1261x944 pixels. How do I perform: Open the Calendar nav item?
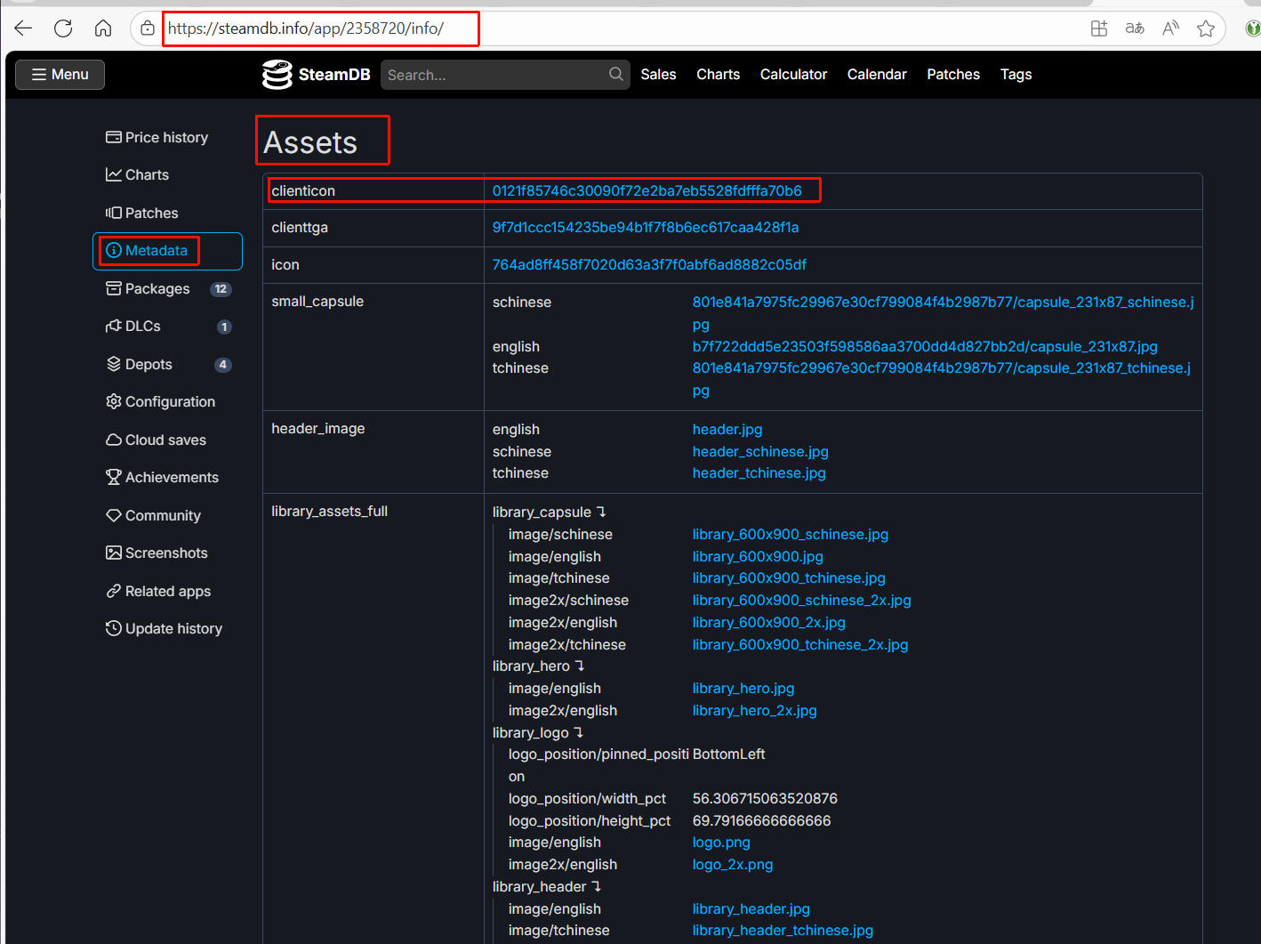pos(877,75)
